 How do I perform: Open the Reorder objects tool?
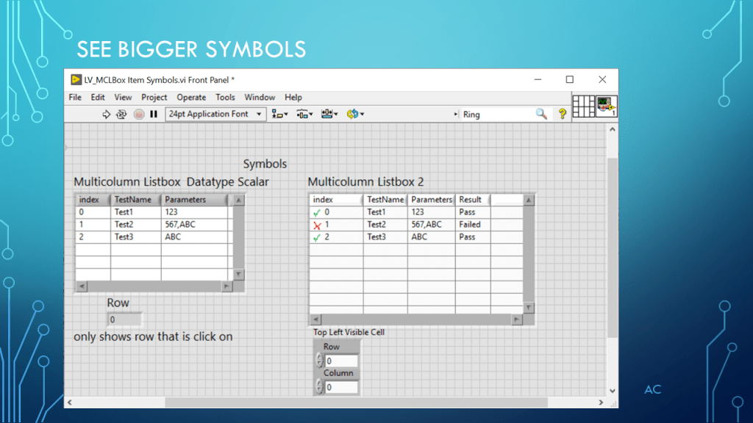(x=355, y=114)
